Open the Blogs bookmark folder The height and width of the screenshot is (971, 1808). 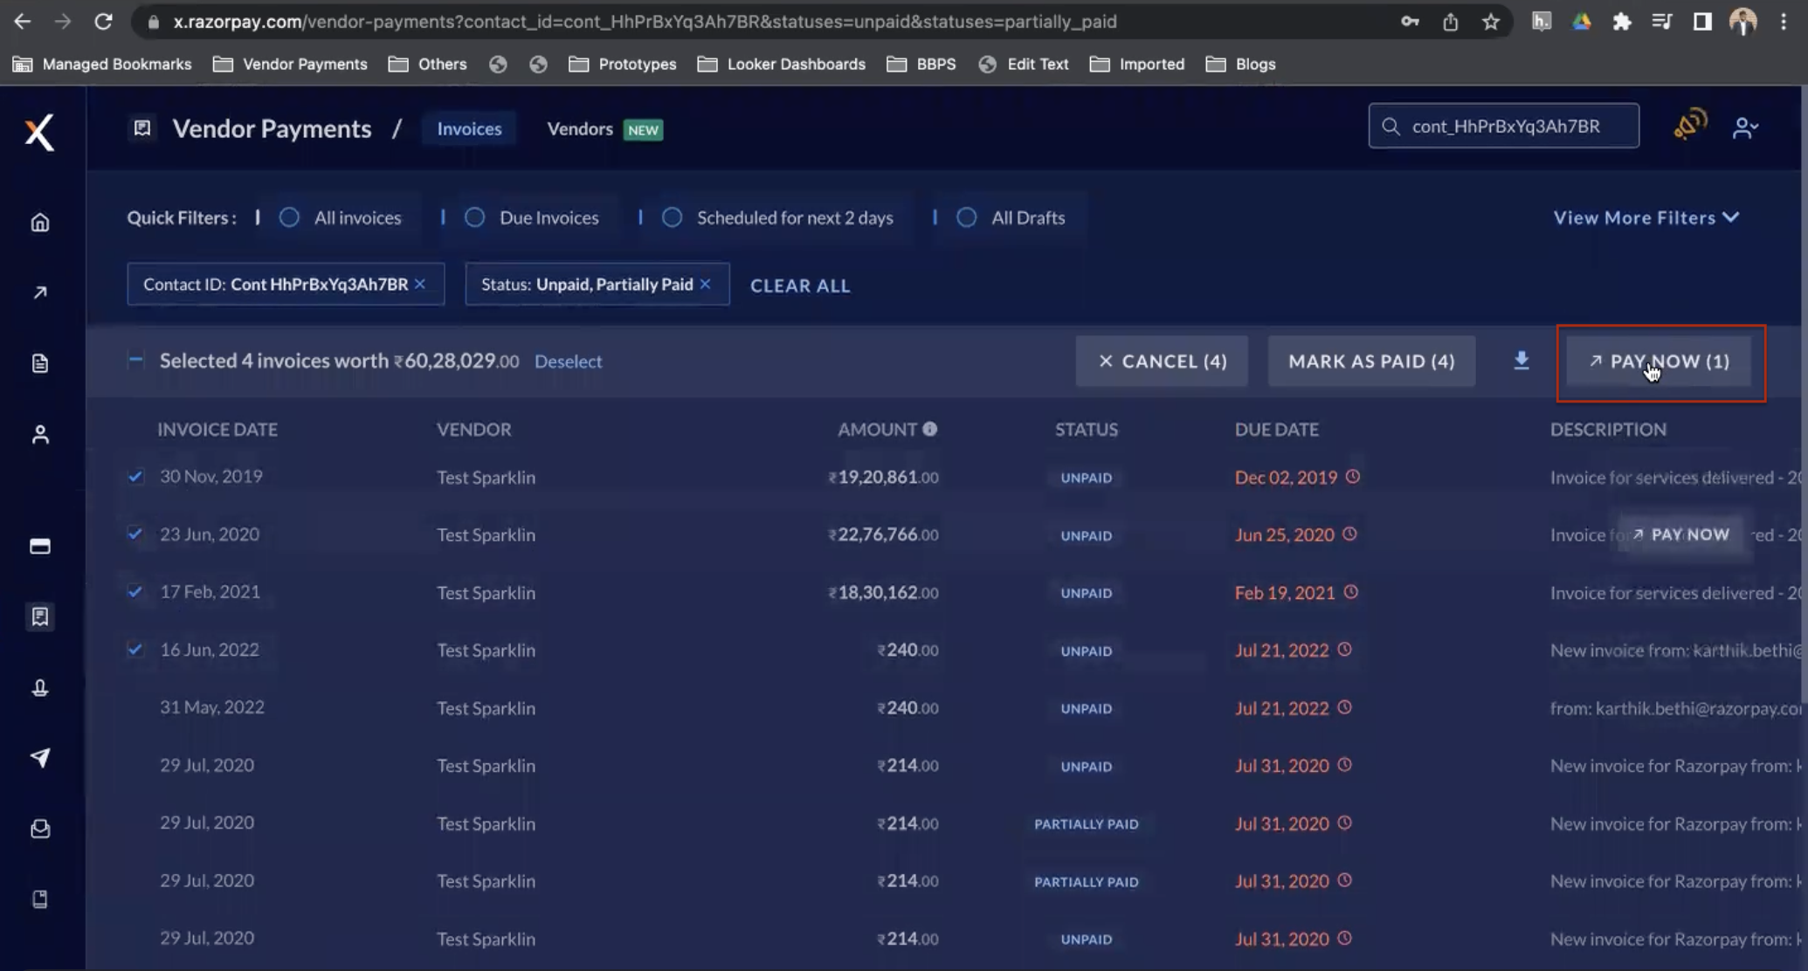pyautogui.click(x=1241, y=64)
